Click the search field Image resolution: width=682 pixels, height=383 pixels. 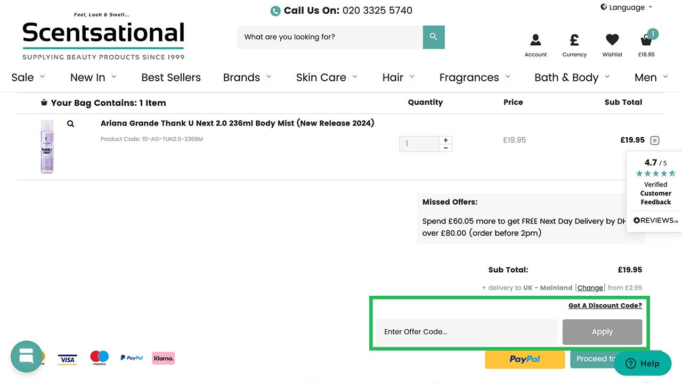pyautogui.click(x=330, y=37)
